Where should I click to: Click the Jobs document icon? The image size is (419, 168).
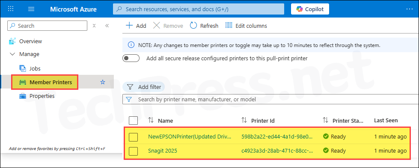tap(23, 68)
